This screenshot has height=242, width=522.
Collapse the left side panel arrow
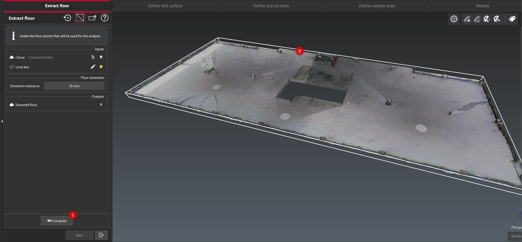click(x=2, y=121)
